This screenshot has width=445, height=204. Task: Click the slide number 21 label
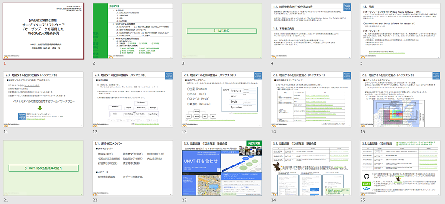point(5,200)
